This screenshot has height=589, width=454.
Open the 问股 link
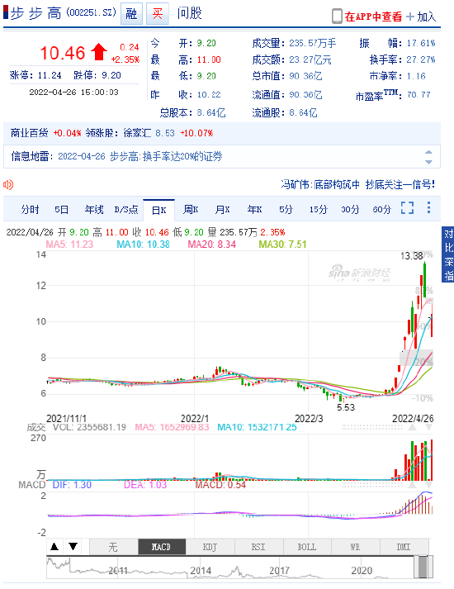tap(190, 13)
